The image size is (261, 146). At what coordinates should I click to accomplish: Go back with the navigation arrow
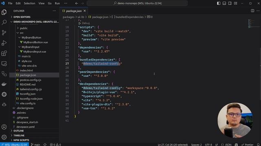click(77, 3)
